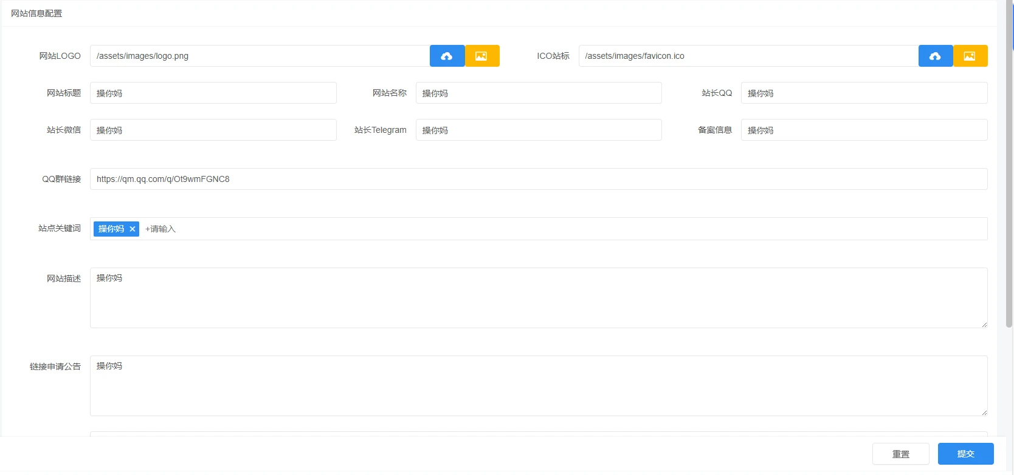The width and height of the screenshot is (1014, 475).
Task: Submit the form with the 提交 button
Action: coord(965,454)
